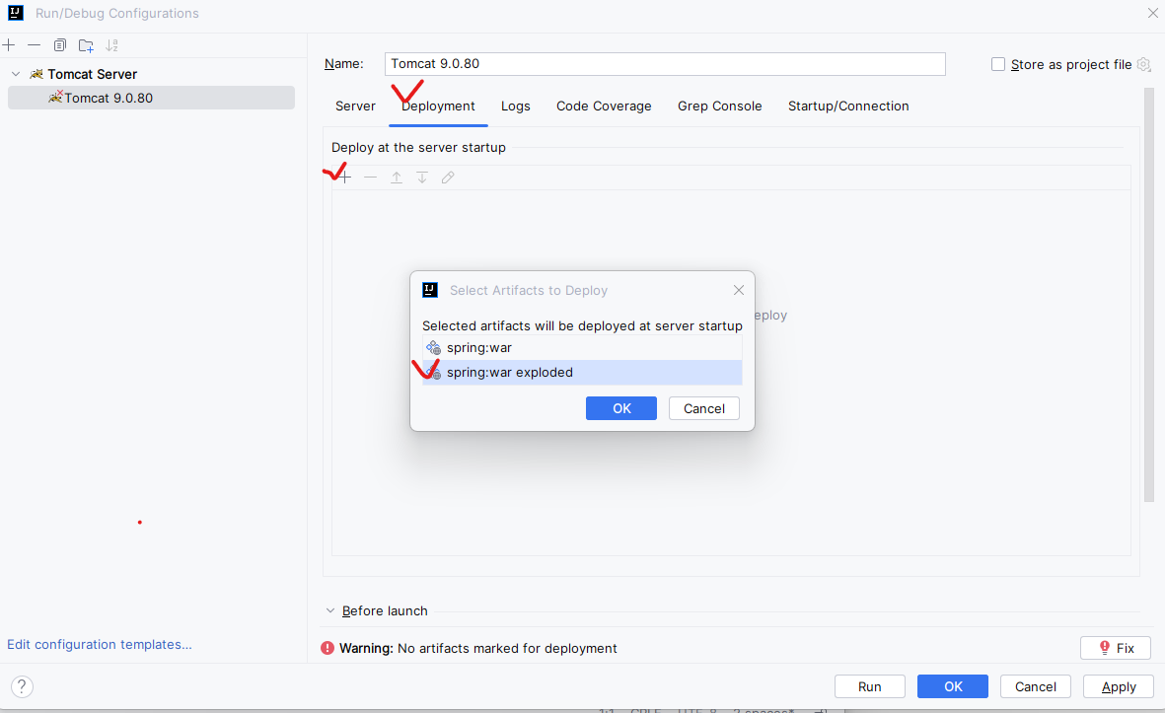Open the Logs tab

[x=516, y=107]
